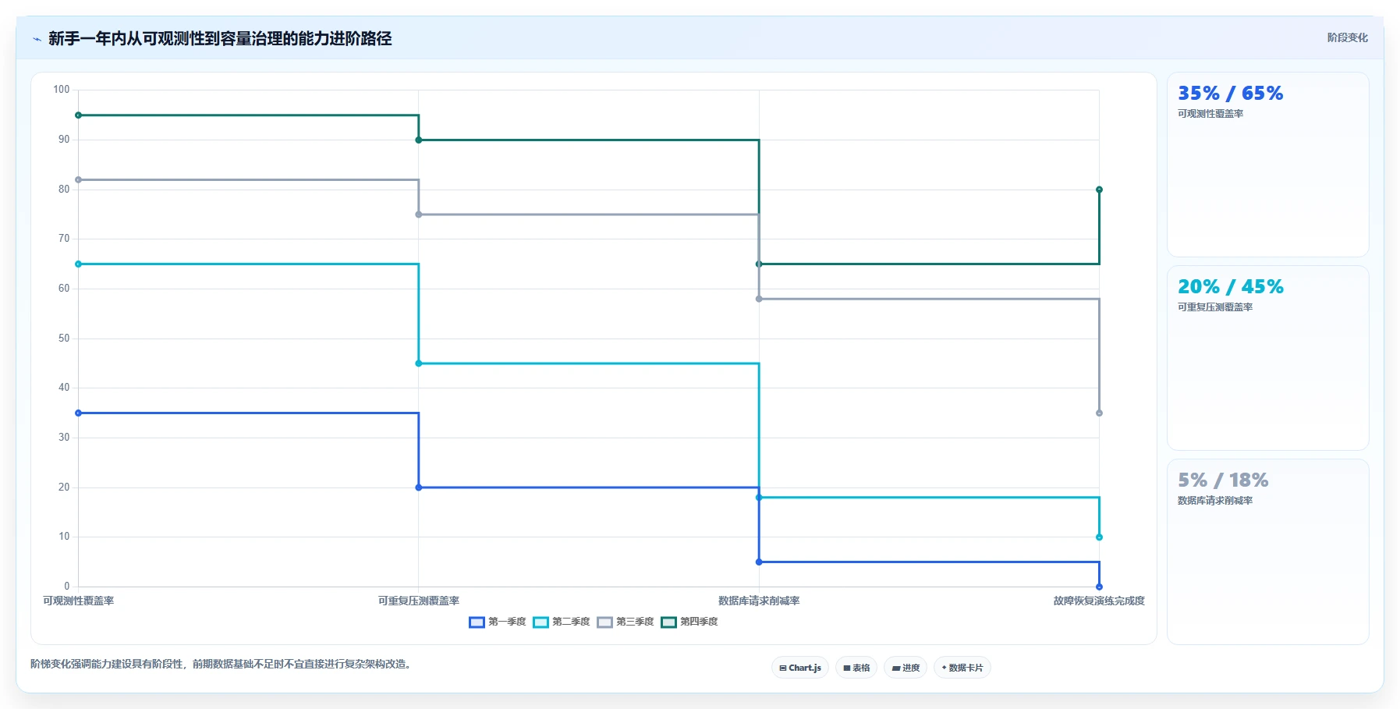This screenshot has width=1400, height=709.
Task: Toggle 第三季度 series via its legend label
Action: coord(635,622)
